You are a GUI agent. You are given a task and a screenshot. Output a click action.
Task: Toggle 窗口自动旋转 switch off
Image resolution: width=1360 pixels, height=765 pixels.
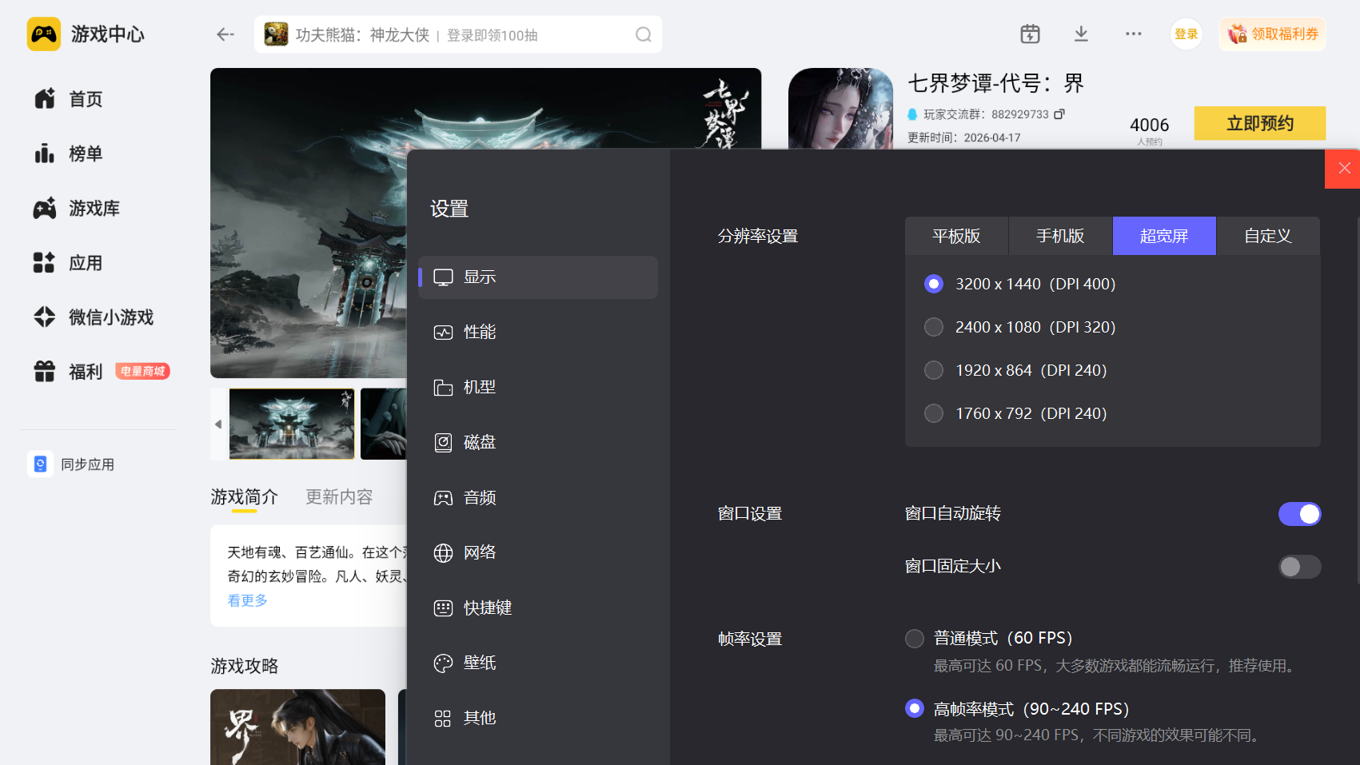(1299, 514)
